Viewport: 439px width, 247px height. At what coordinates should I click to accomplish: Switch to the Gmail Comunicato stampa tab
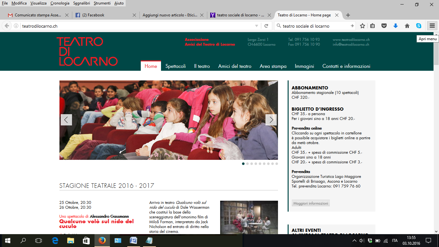pyautogui.click(x=38, y=15)
